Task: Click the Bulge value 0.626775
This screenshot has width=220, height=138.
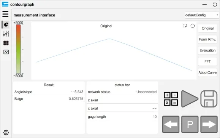Action: tap(76, 99)
